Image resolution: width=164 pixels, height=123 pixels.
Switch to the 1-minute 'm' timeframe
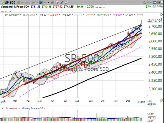click(22, 3)
